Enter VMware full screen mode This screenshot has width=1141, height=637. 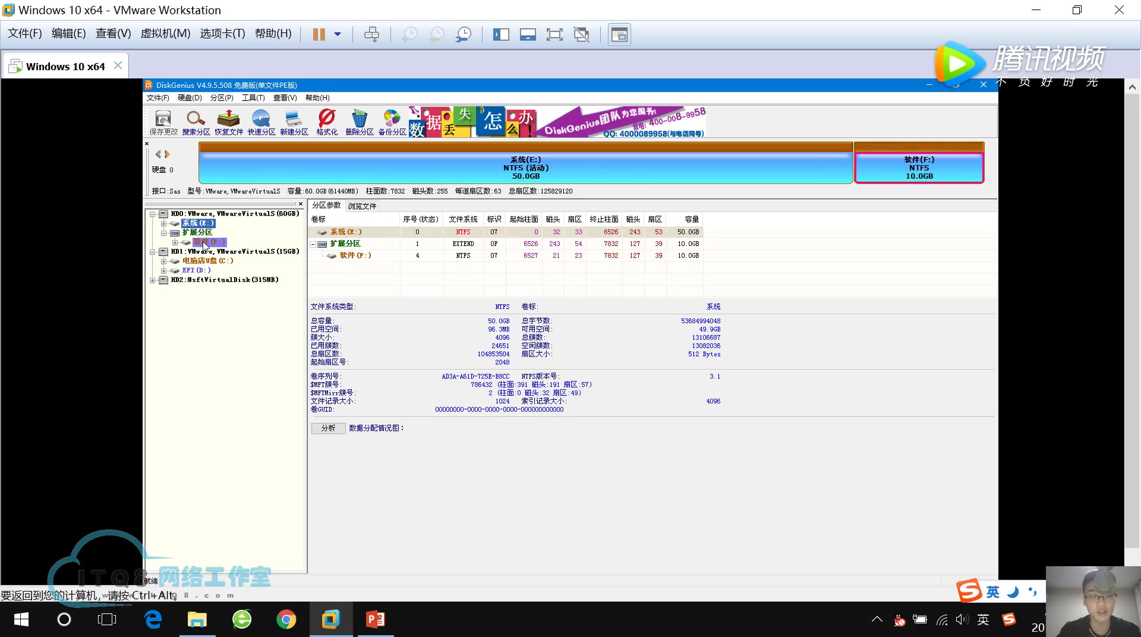(x=554, y=34)
